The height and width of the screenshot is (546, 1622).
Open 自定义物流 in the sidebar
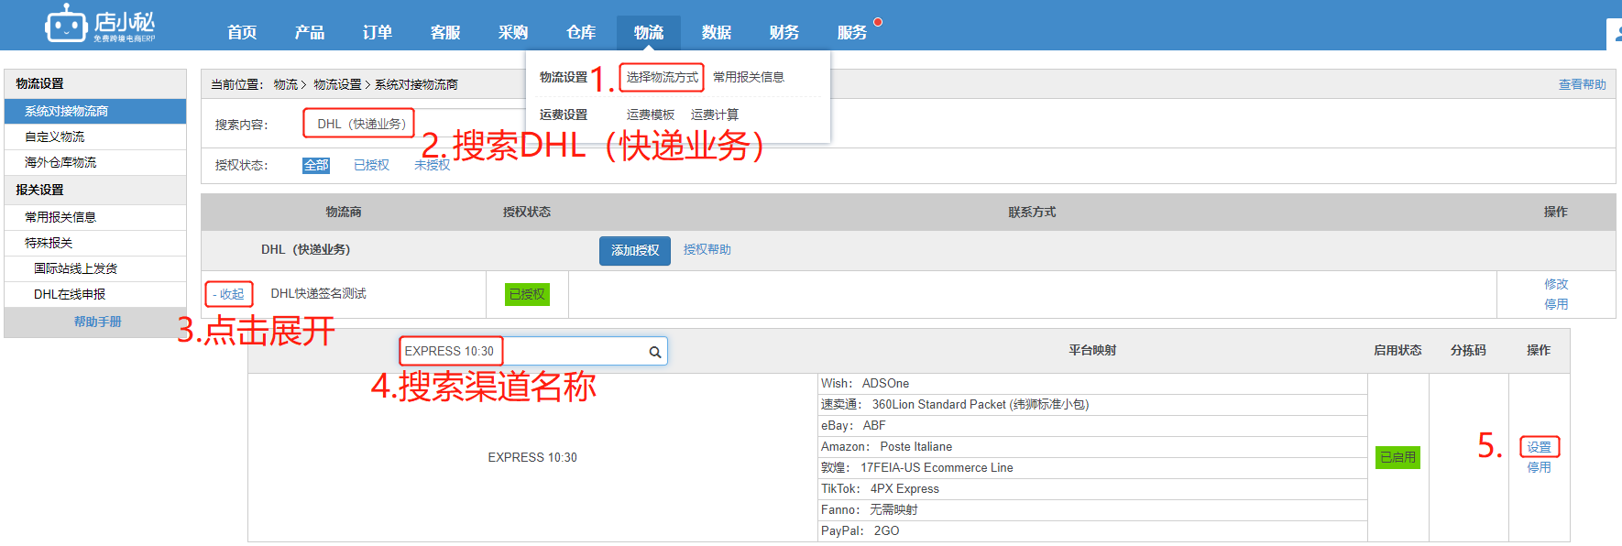[x=95, y=136]
